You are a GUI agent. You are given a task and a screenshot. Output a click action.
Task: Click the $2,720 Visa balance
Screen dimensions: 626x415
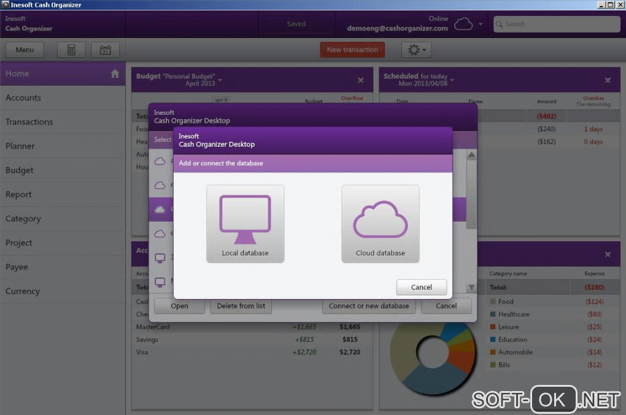[x=350, y=352]
